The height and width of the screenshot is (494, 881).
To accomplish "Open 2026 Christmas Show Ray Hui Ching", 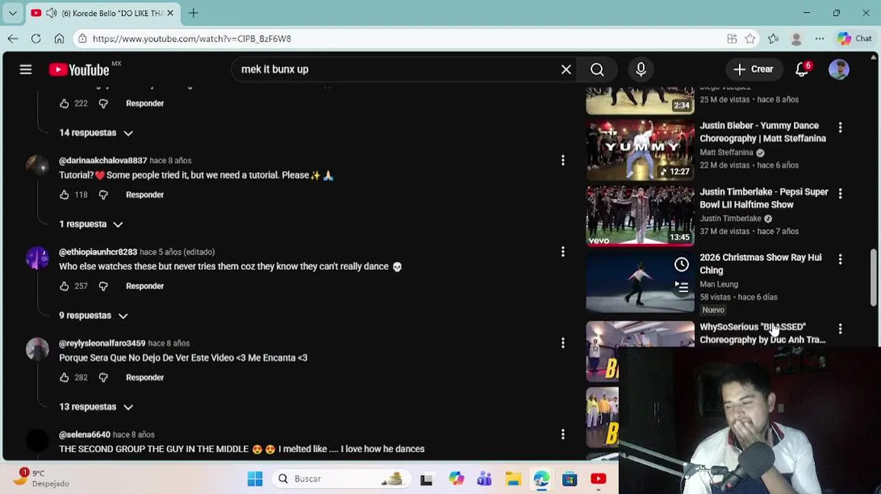I will point(760,263).
